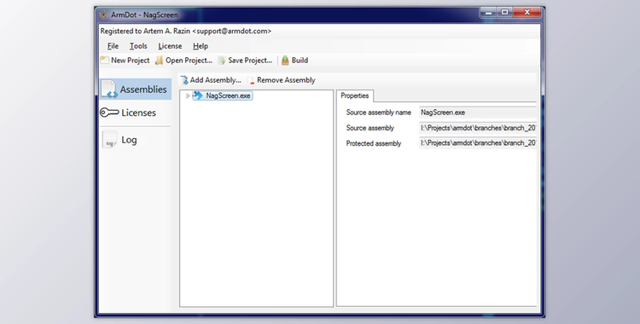Click the Build icon in toolbar

pos(285,61)
